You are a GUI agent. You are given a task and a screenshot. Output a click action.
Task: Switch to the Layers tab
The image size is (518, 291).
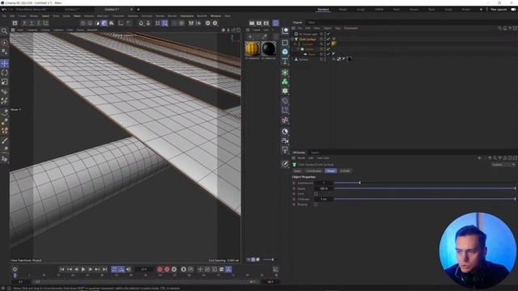click(x=315, y=153)
